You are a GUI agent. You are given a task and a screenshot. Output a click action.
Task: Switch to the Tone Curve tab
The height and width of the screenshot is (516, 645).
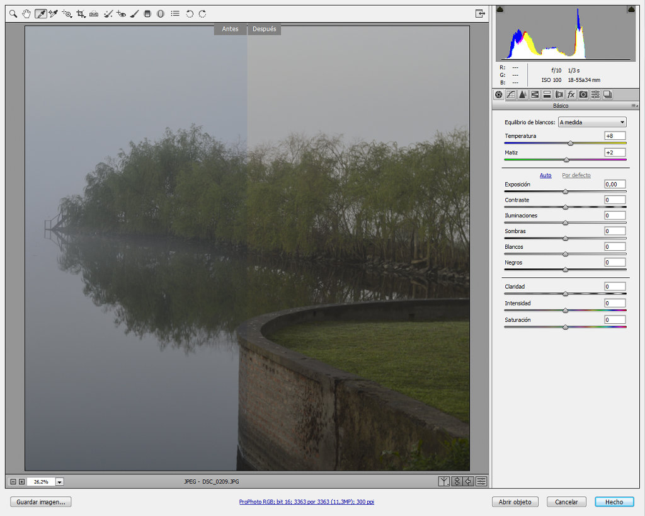pos(511,95)
